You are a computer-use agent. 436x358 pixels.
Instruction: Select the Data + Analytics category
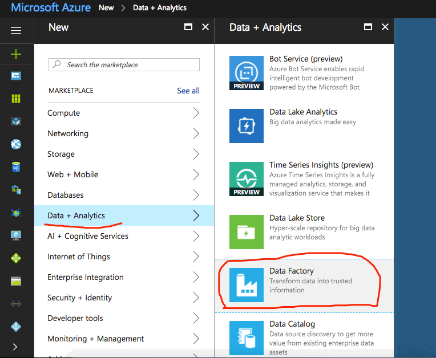point(124,215)
